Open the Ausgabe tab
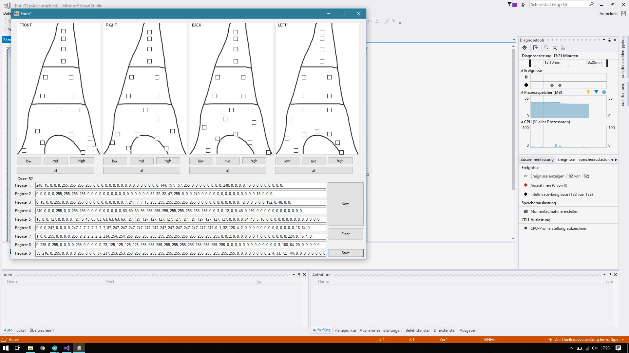This screenshot has width=629, height=353. (x=467, y=330)
